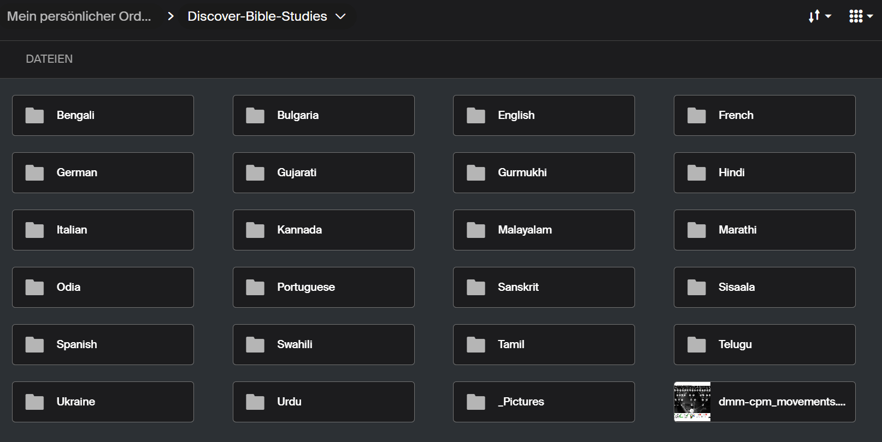This screenshot has width=882, height=442.
Task: Click the French folder icon
Action: (x=697, y=115)
